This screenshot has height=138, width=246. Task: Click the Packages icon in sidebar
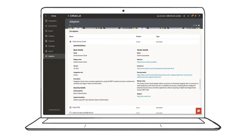coord(46,46)
